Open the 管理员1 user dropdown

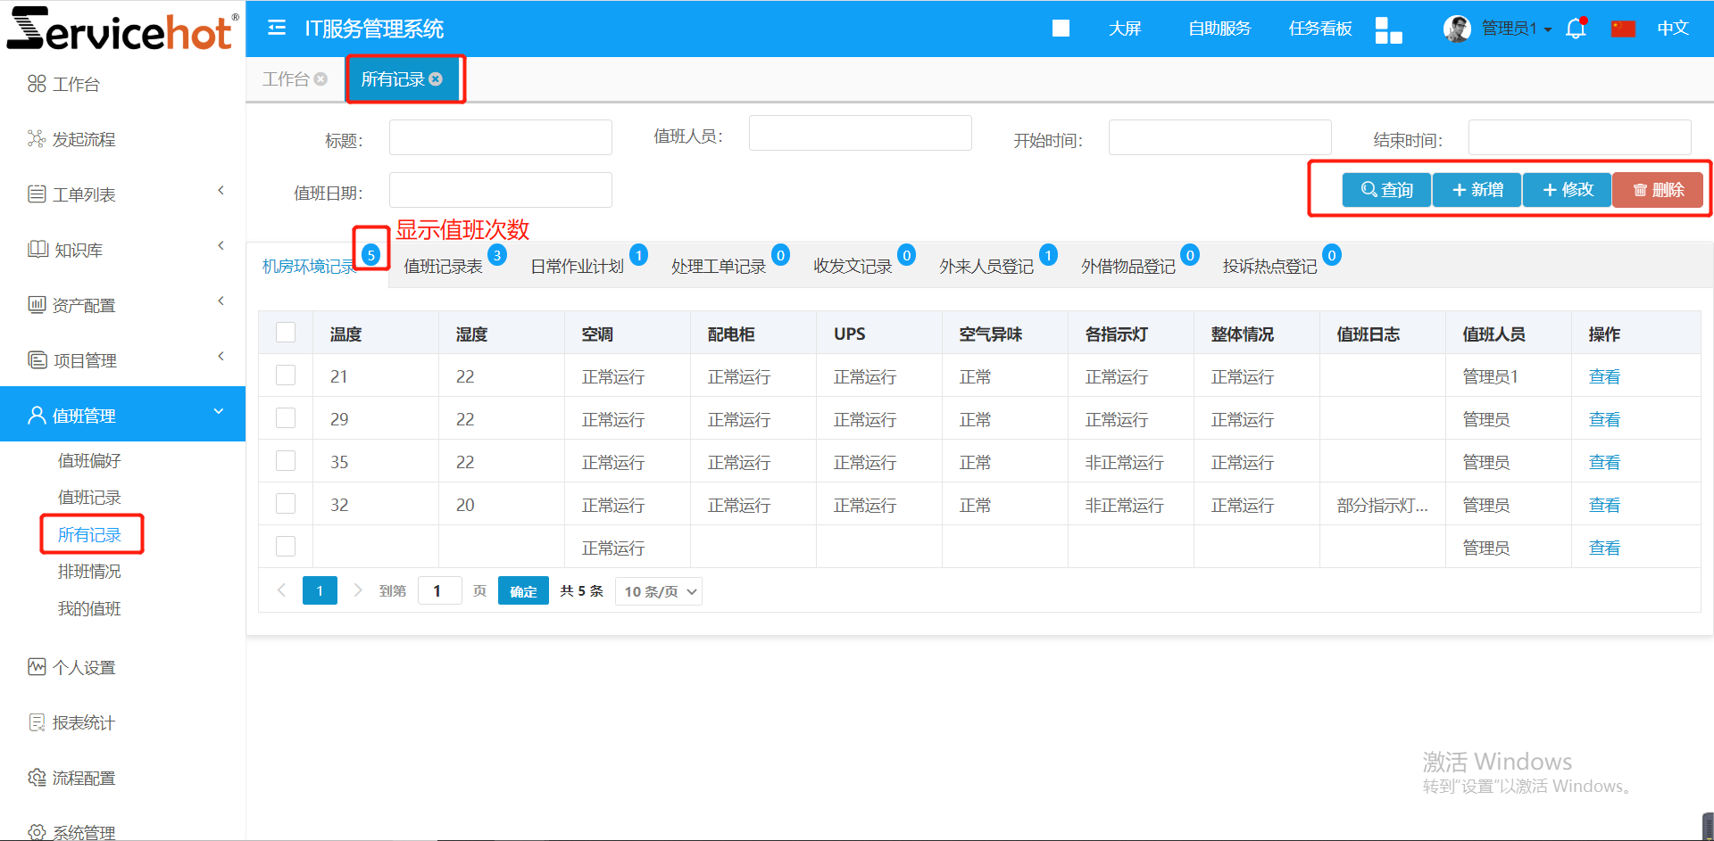(x=1516, y=29)
